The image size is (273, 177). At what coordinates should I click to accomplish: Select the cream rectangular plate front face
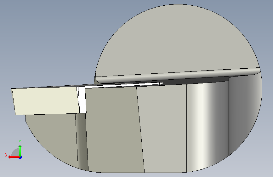[x=46, y=100]
